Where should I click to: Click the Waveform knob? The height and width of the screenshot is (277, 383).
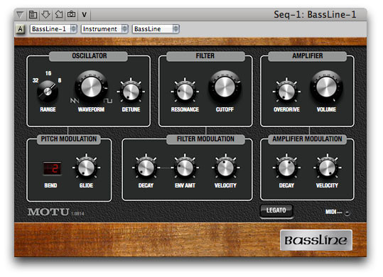(91, 87)
